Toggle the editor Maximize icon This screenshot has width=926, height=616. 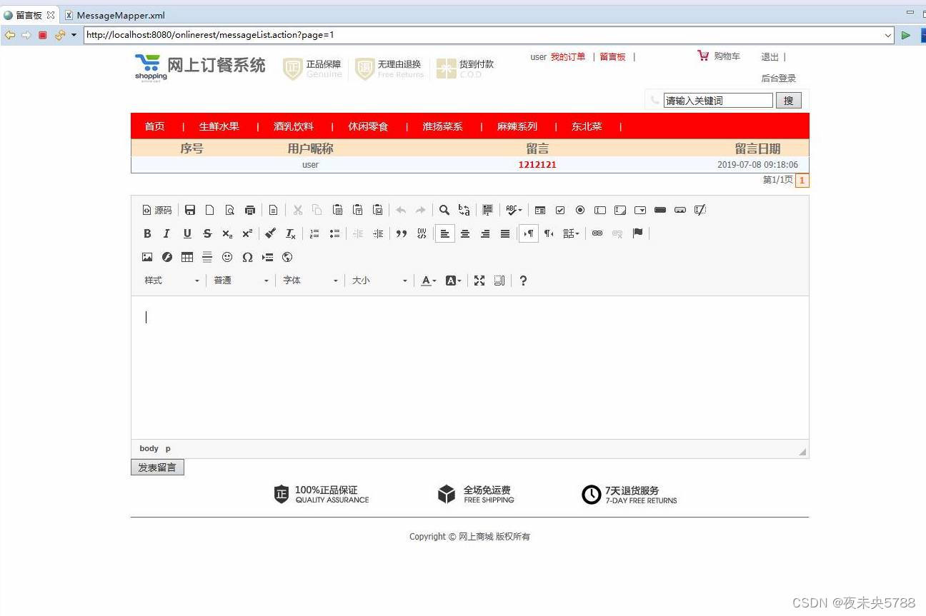479,281
